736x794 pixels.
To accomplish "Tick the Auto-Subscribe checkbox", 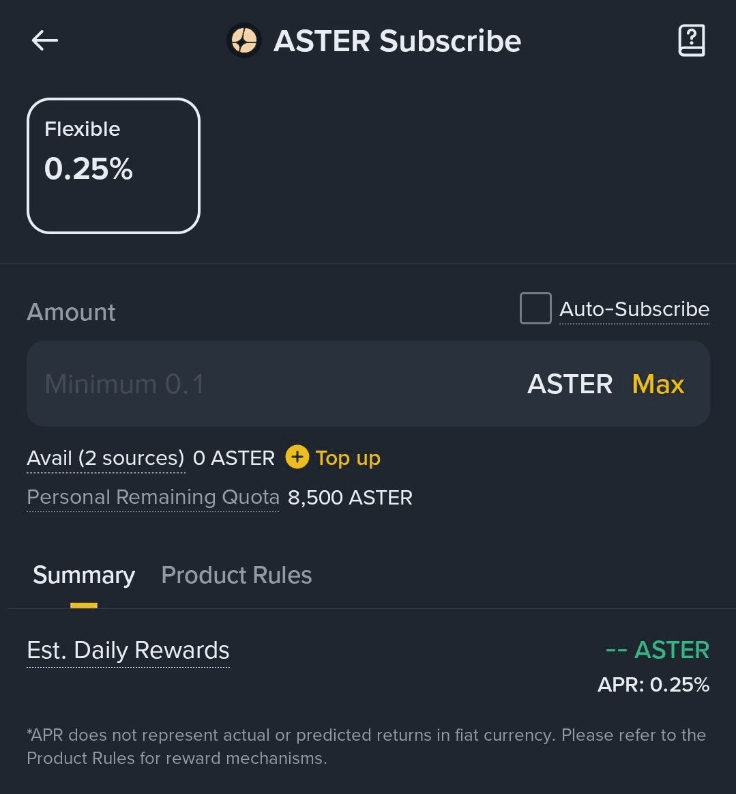I will click(535, 309).
